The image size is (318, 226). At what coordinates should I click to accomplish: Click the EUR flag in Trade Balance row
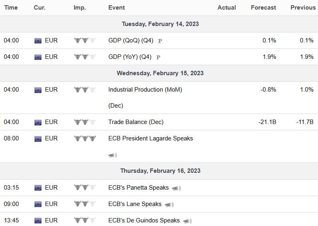tap(38, 122)
